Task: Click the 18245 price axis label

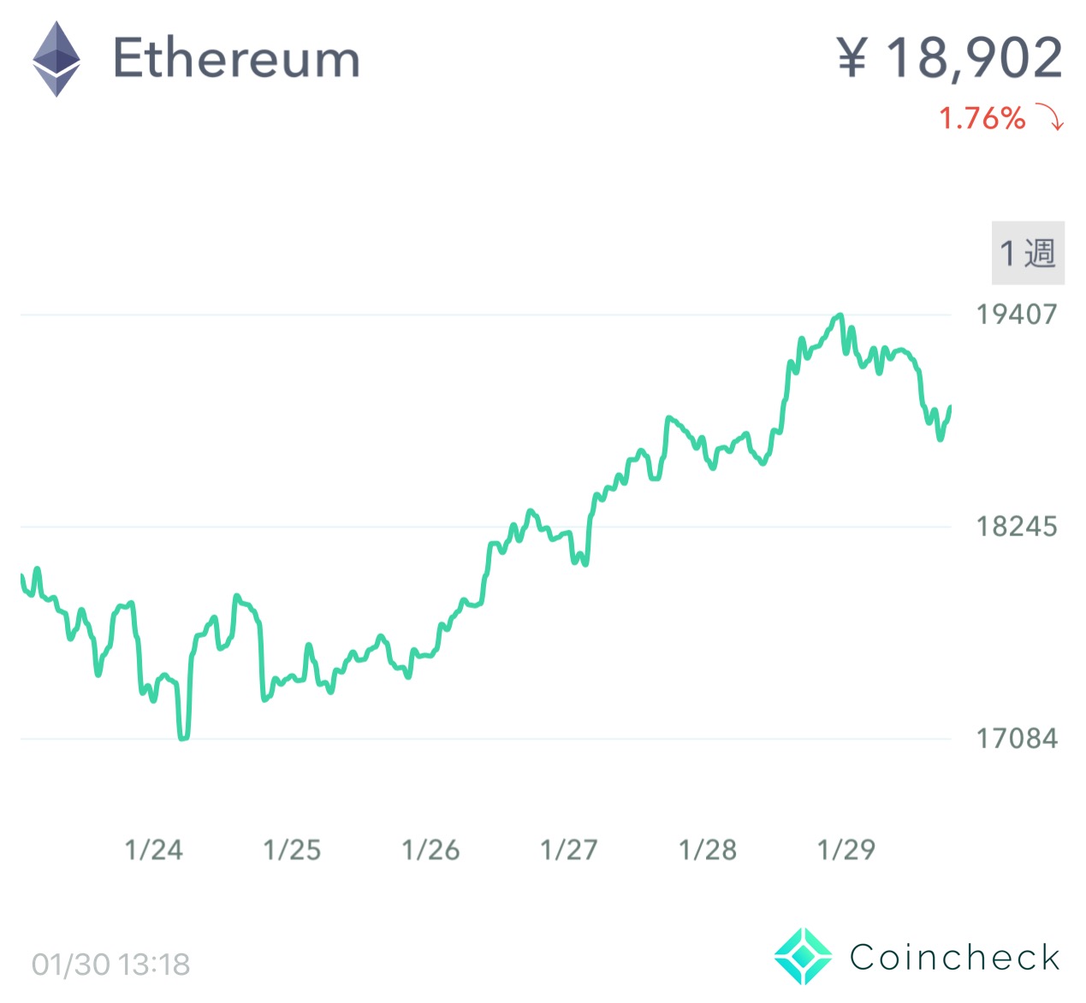Action: pos(1017,527)
